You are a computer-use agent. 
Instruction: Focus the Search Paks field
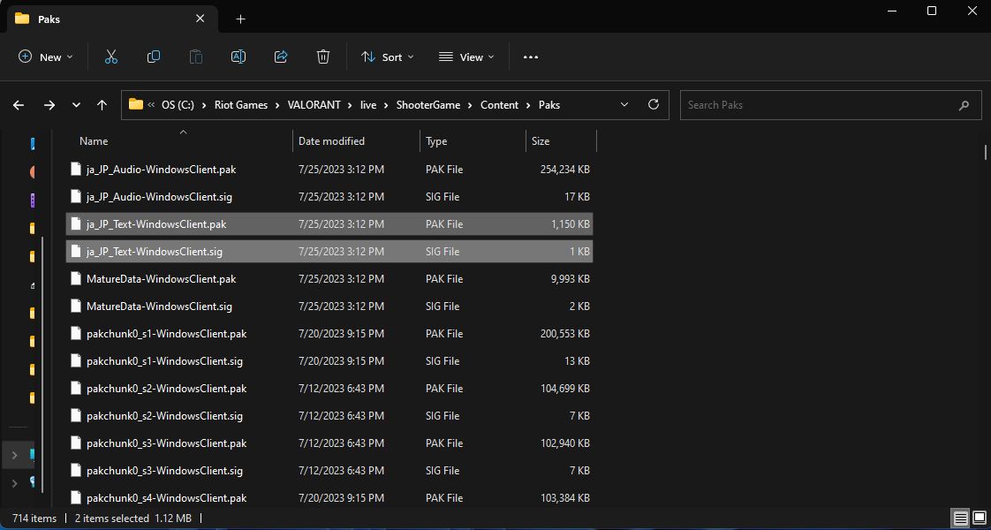click(x=830, y=105)
